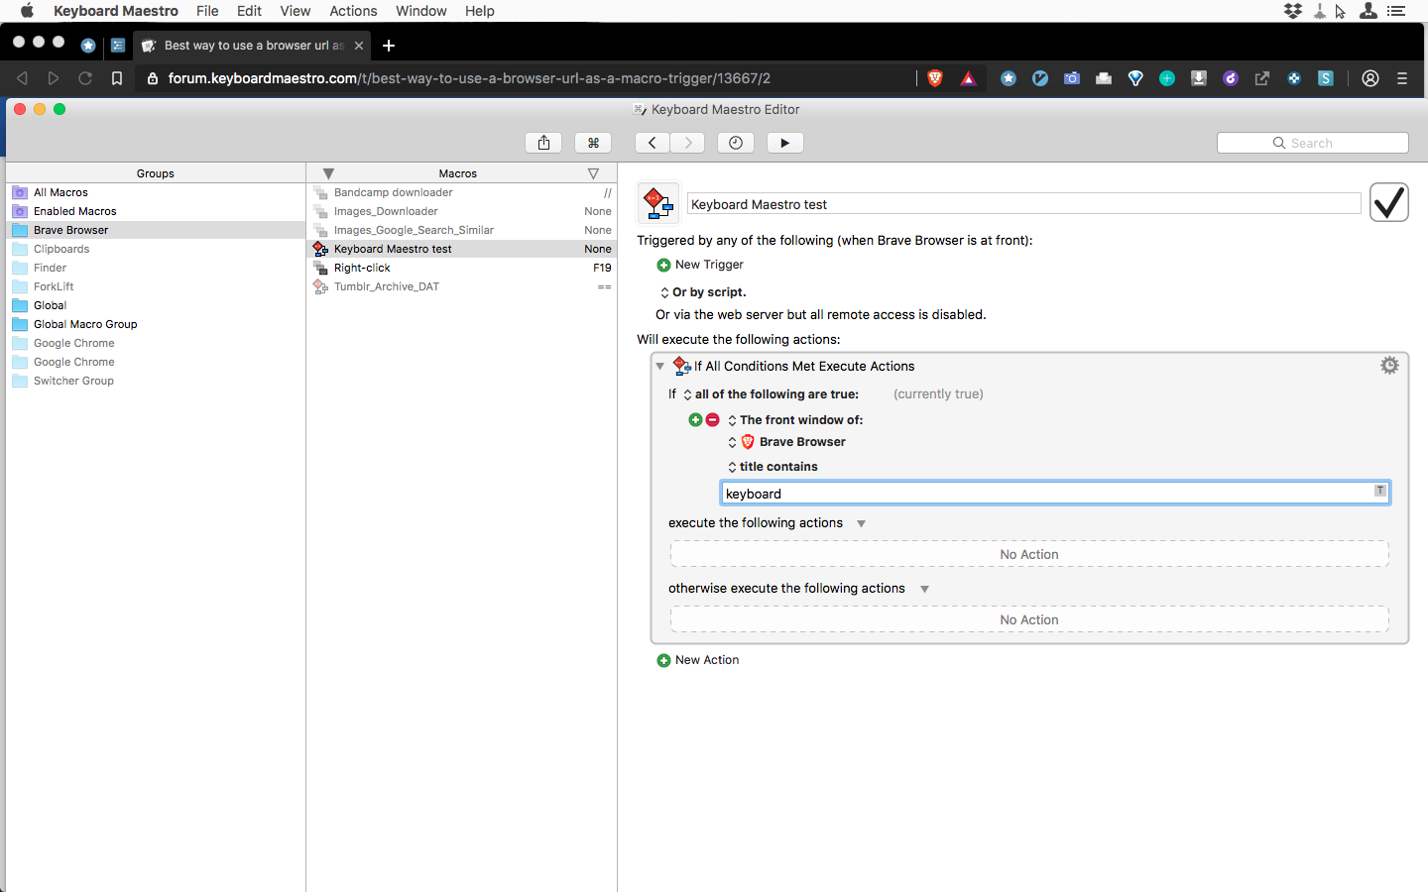1428x892 pixels.
Task: Open the action gear menu
Action: 1389,366
